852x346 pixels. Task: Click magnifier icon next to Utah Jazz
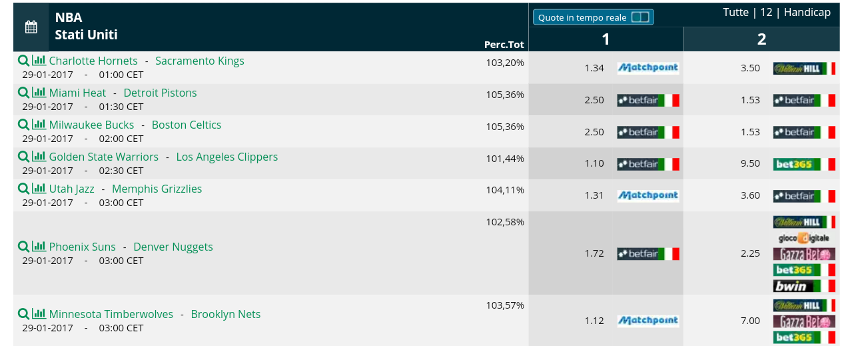coord(23,189)
